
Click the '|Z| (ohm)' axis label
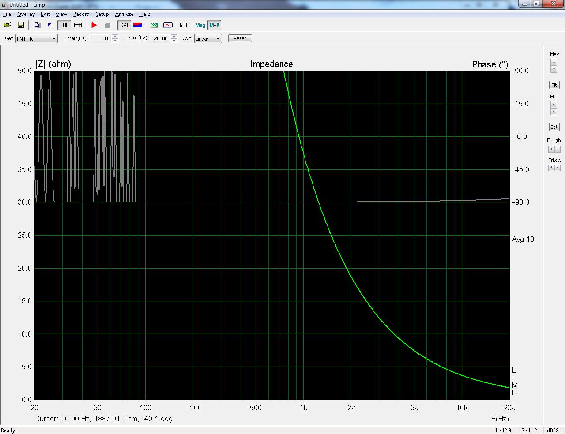tap(53, 64)
